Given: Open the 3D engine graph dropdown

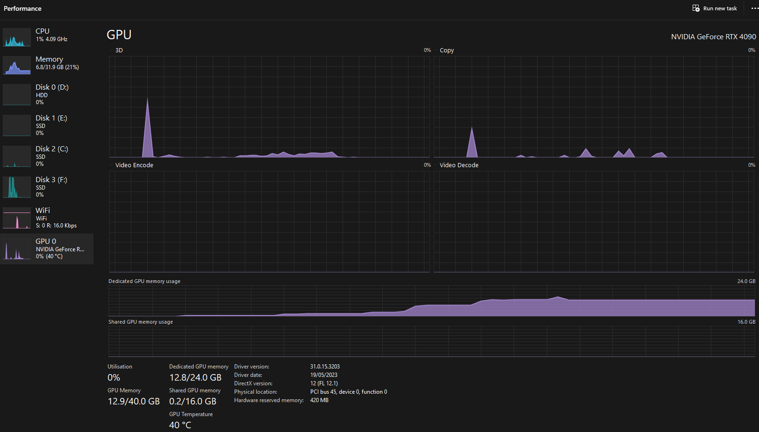Looking at the screenshot, I should (111, 50).
